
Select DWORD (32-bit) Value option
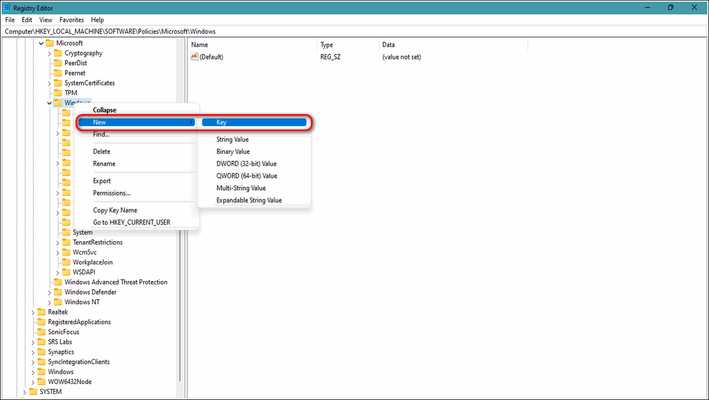pos(246,164)
